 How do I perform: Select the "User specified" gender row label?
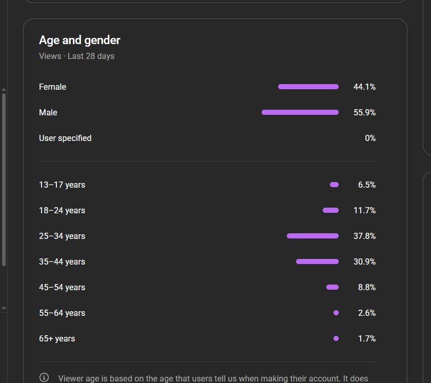pyautogui.click(x=65, y=138)
